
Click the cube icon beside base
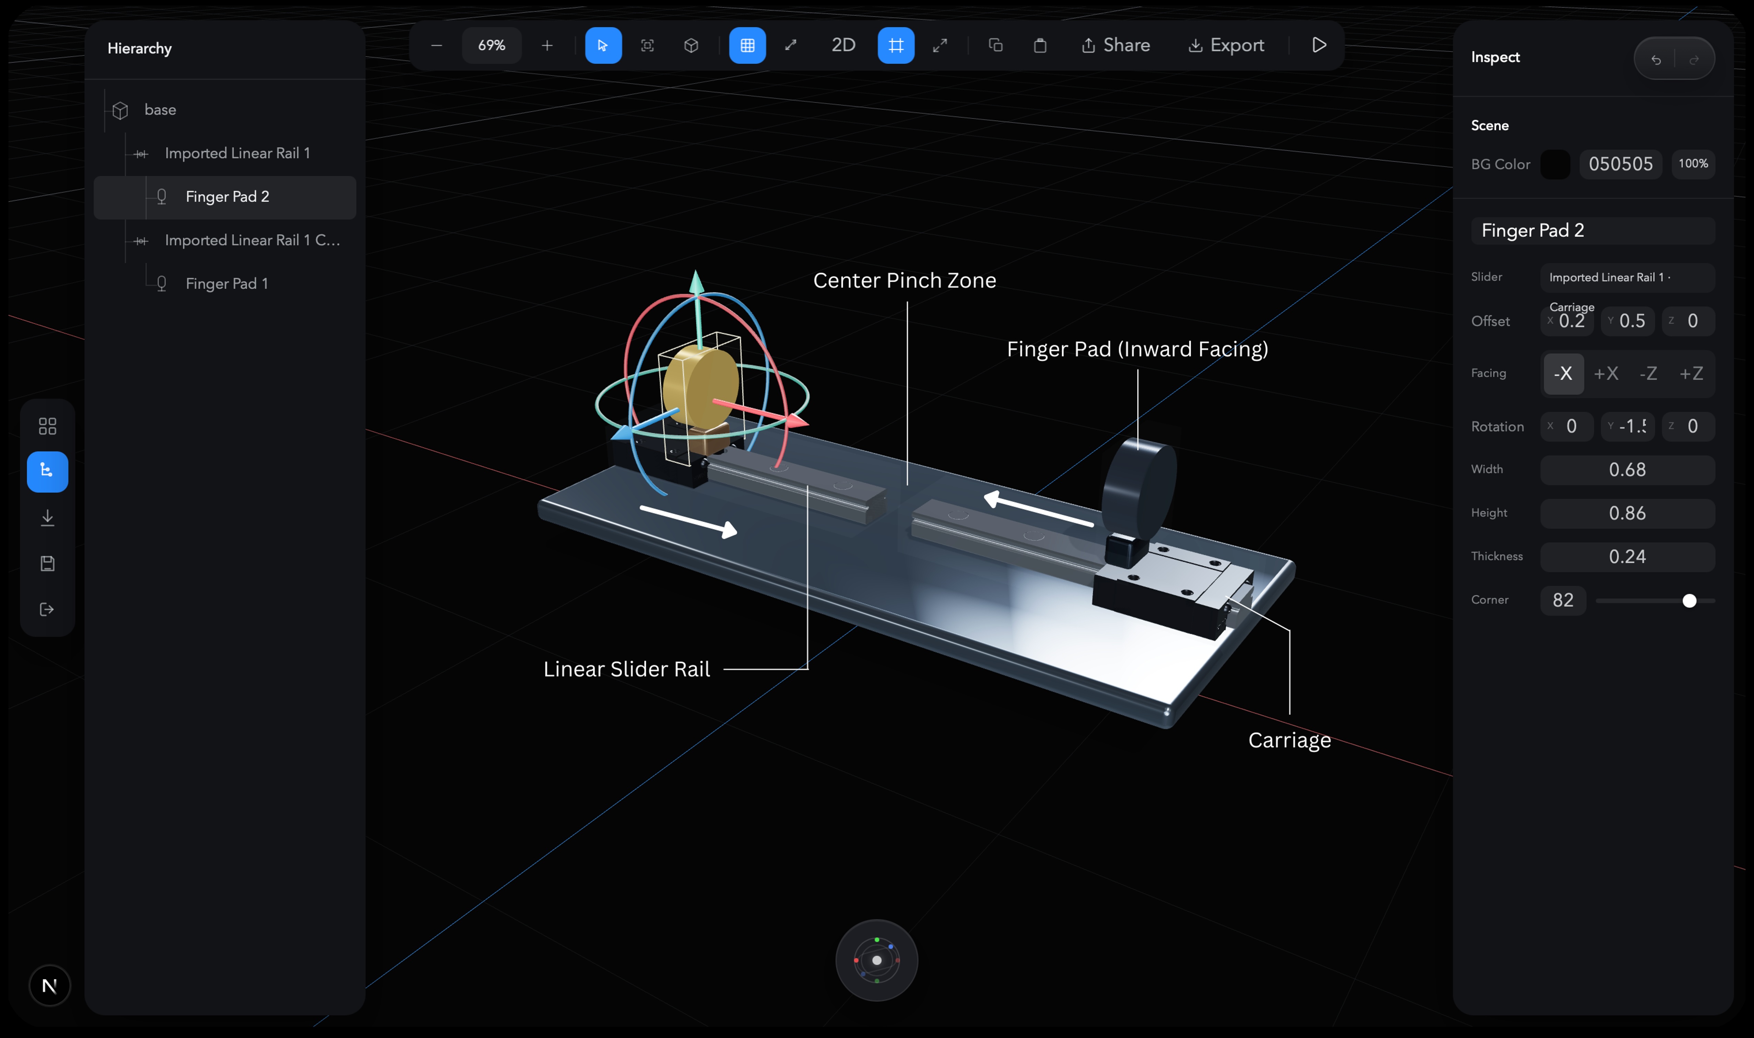(x=120, y=111)
